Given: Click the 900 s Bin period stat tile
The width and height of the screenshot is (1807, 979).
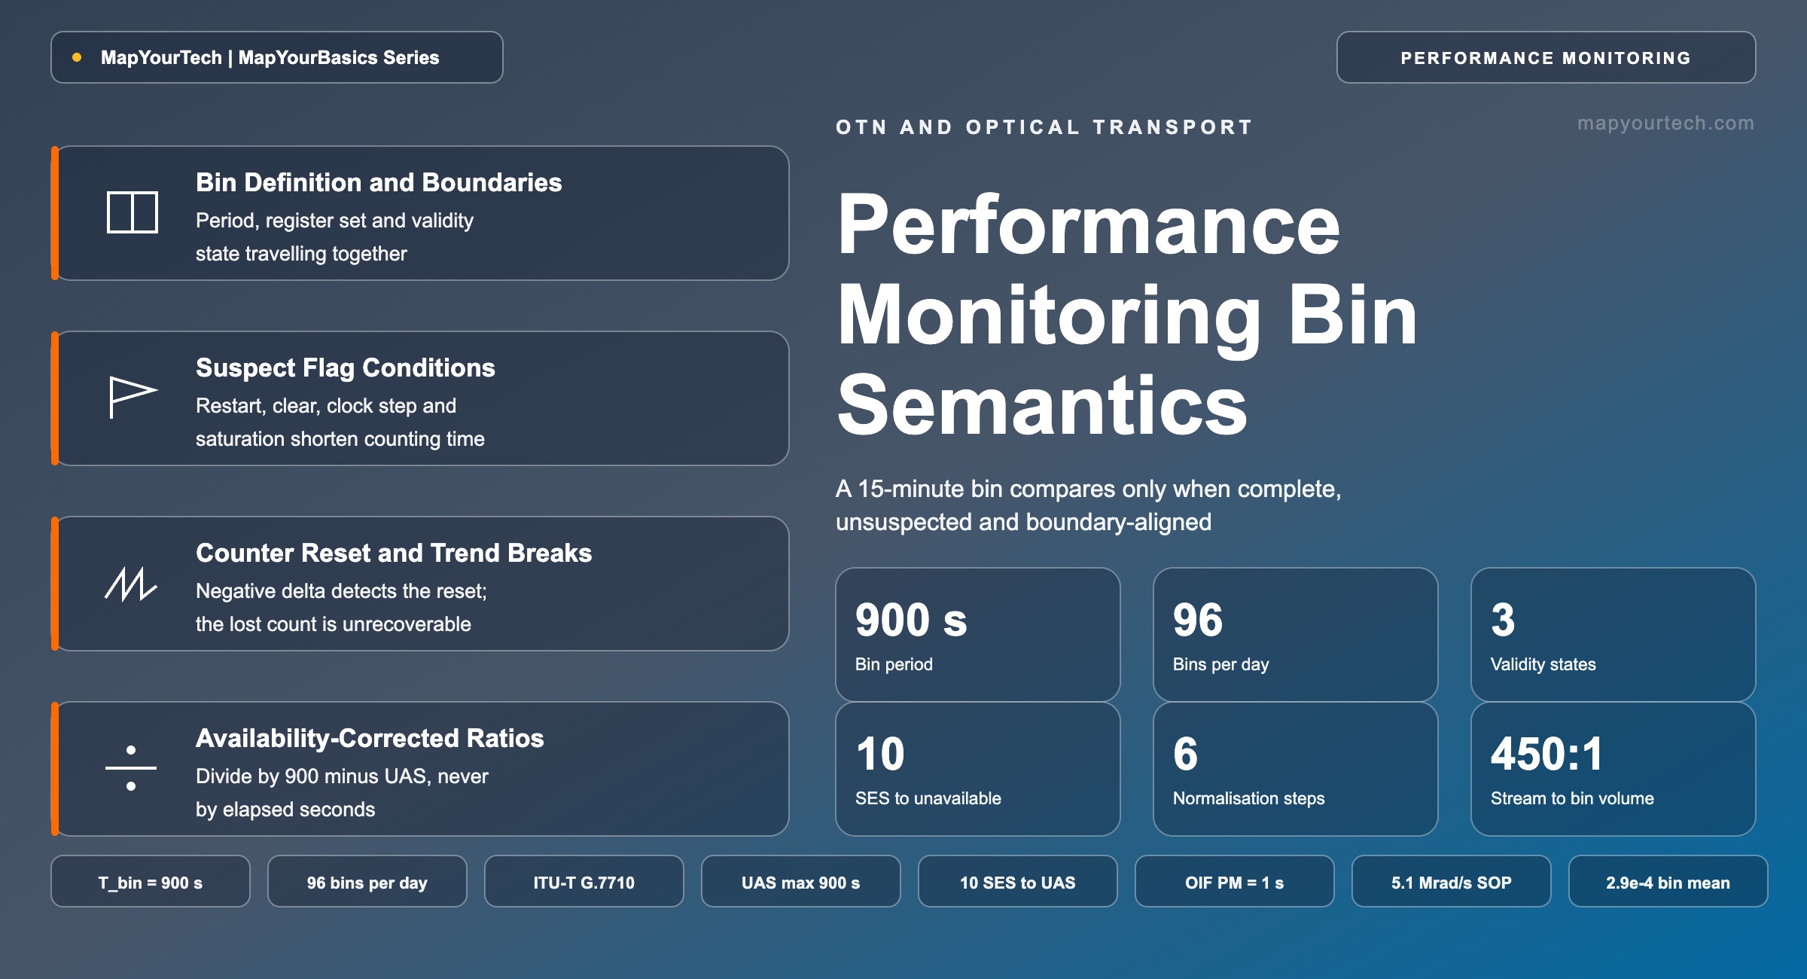Looking at the screenshot, I should [978, 635].
